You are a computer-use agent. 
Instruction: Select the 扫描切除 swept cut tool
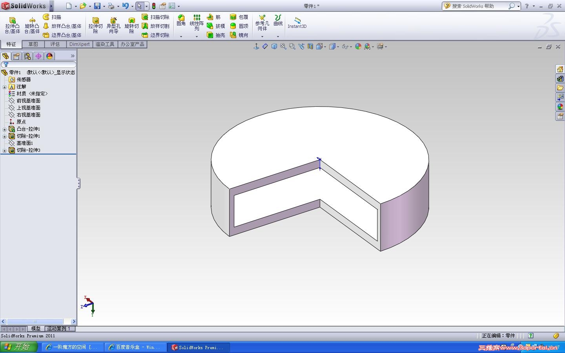click(155, 17)
